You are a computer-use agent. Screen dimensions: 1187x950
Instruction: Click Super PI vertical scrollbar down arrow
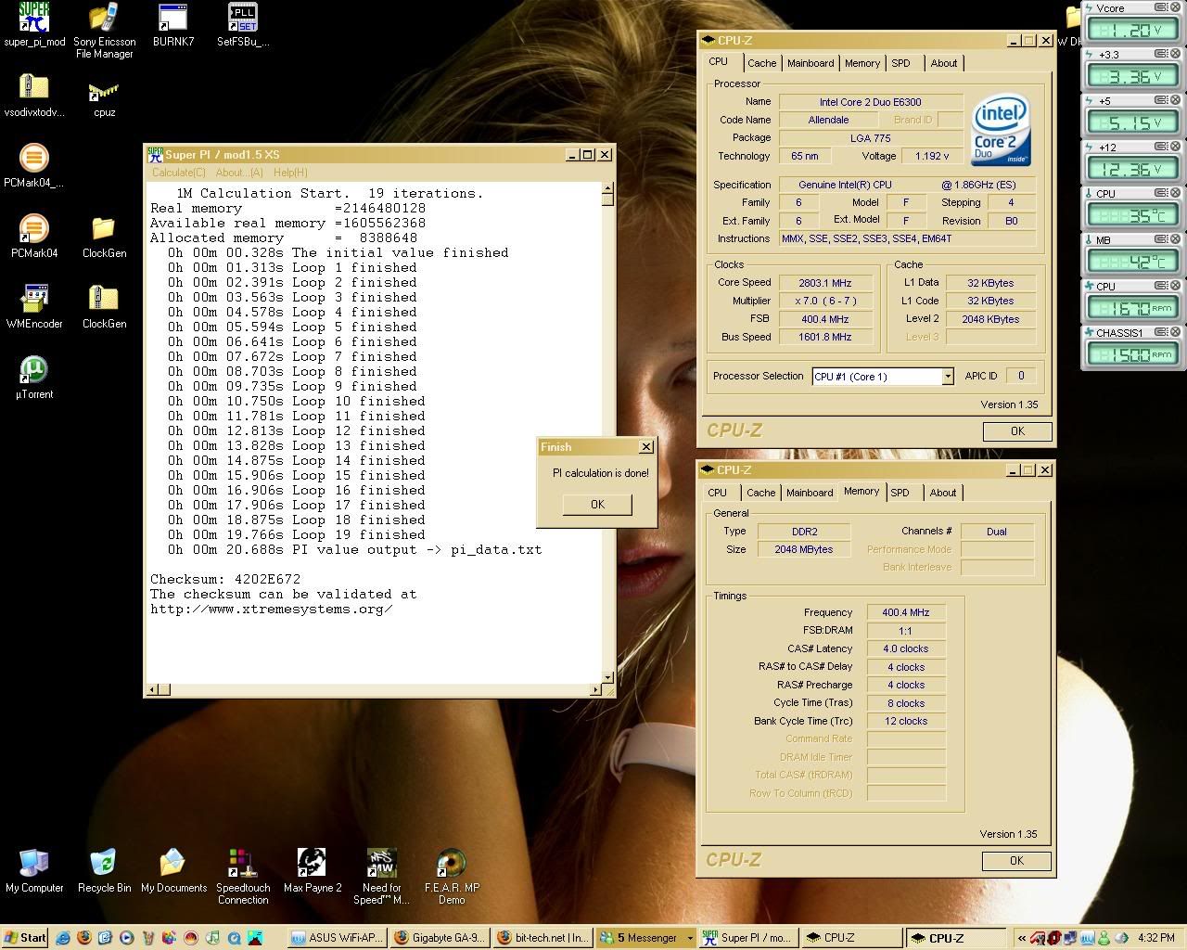pos(607,677)
